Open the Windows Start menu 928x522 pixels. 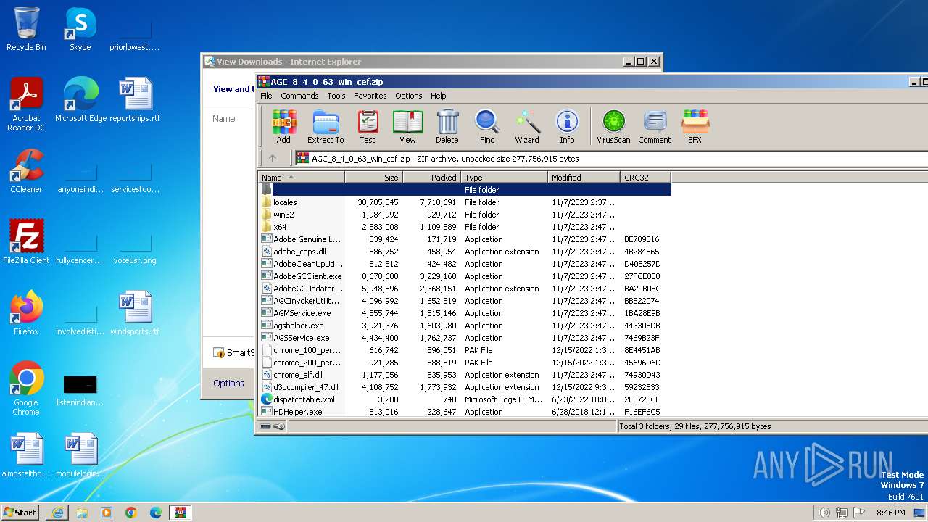(x=20, y=513)
